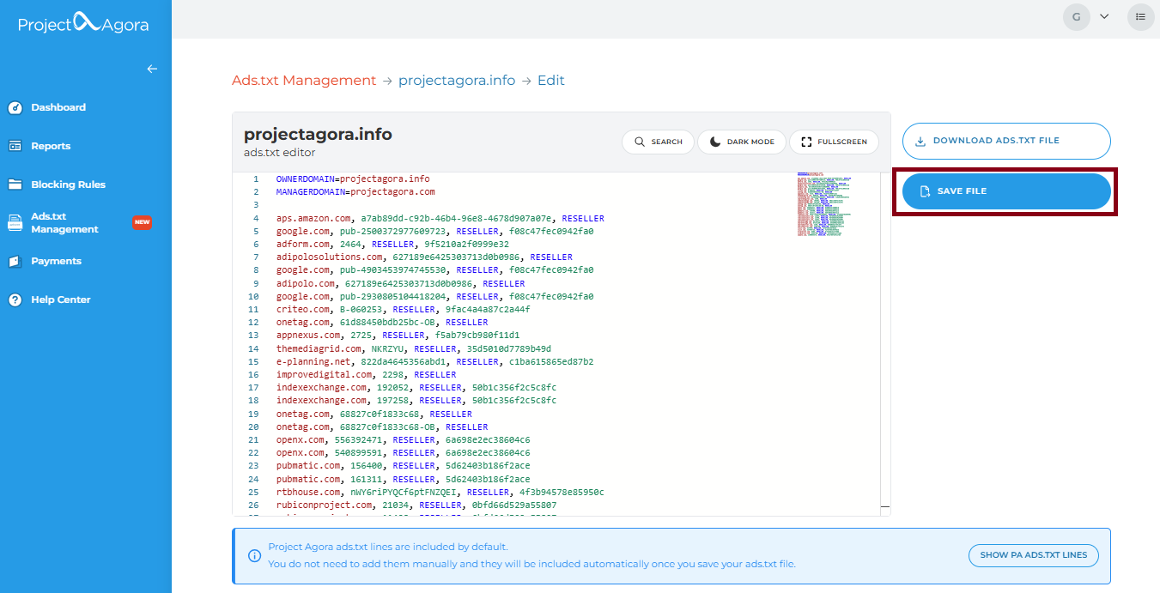Click the Save File button
This screenshot has height=593, width=1160.
click(1006, 191)
